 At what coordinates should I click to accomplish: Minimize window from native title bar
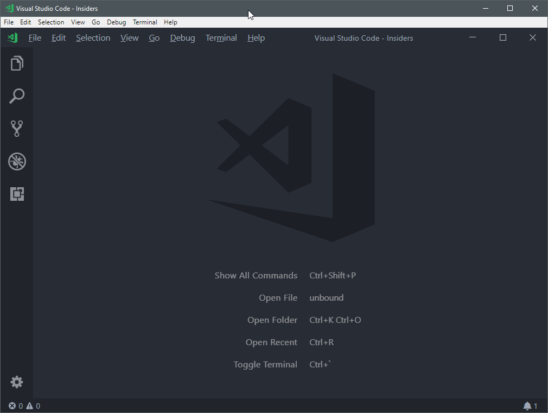[486, 8]
